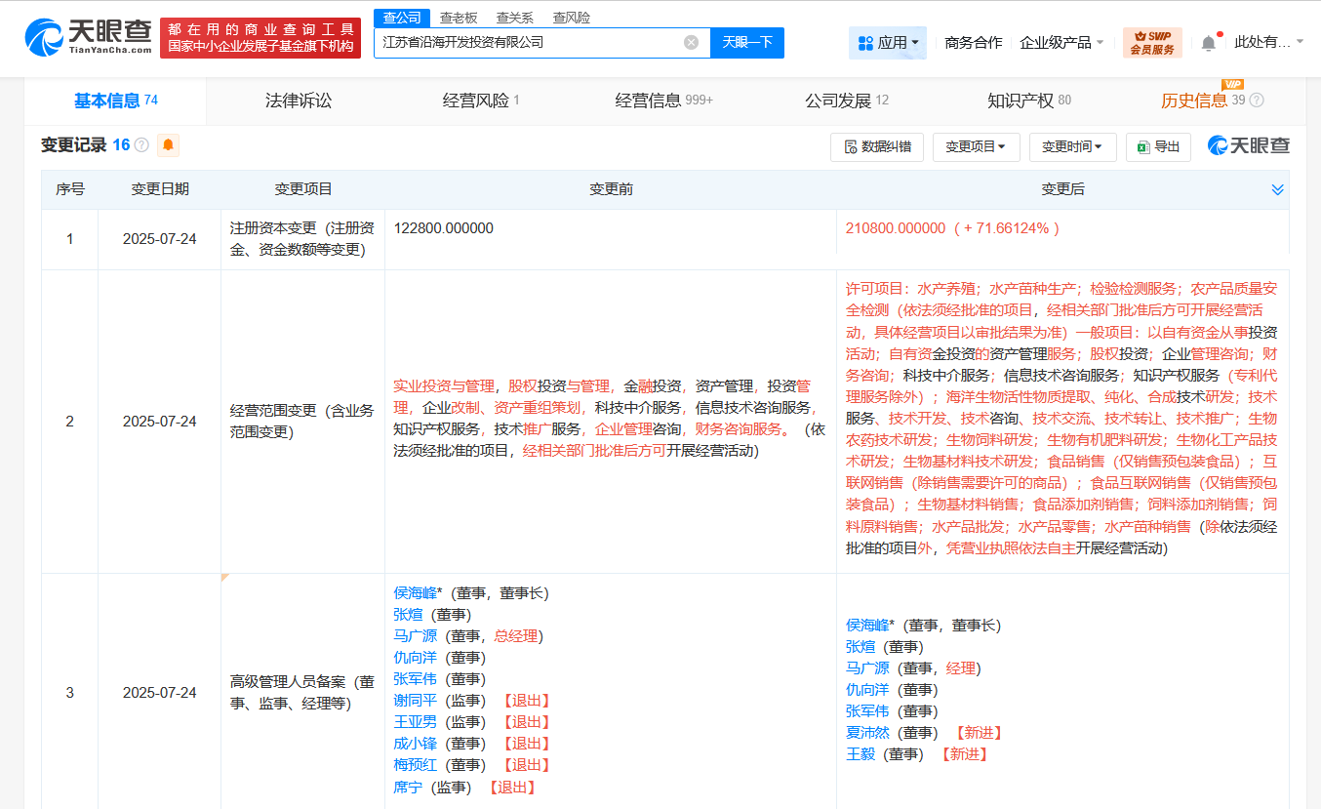The width and height of the screenshot is (1321, 809).
Task: Clear the search box with X icon
Action: point(691,43)
